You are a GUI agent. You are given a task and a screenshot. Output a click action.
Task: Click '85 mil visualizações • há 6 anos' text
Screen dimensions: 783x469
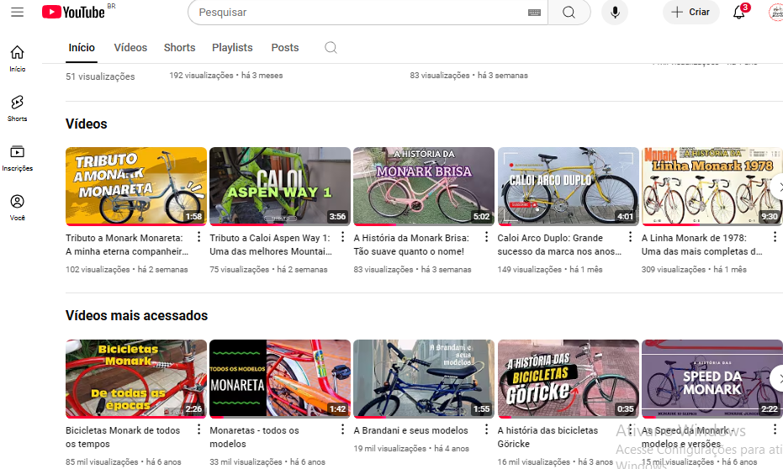click(124, 462)
